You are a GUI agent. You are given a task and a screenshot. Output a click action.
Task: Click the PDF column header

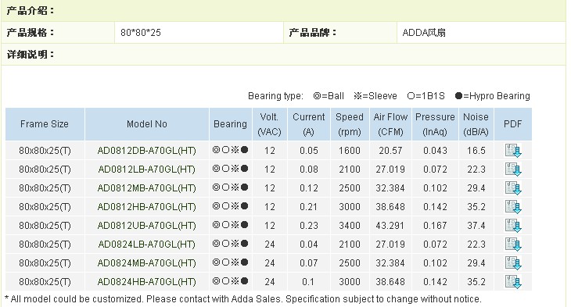pyautogui.click(x=513, y=124)
